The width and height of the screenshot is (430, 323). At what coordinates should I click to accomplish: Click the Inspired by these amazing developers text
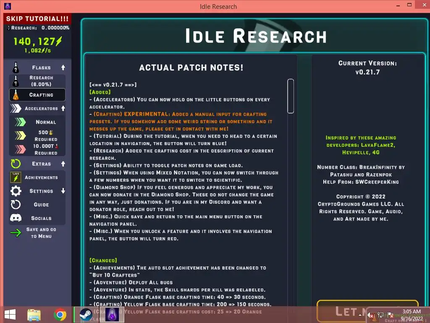click(x=361, y=145)
